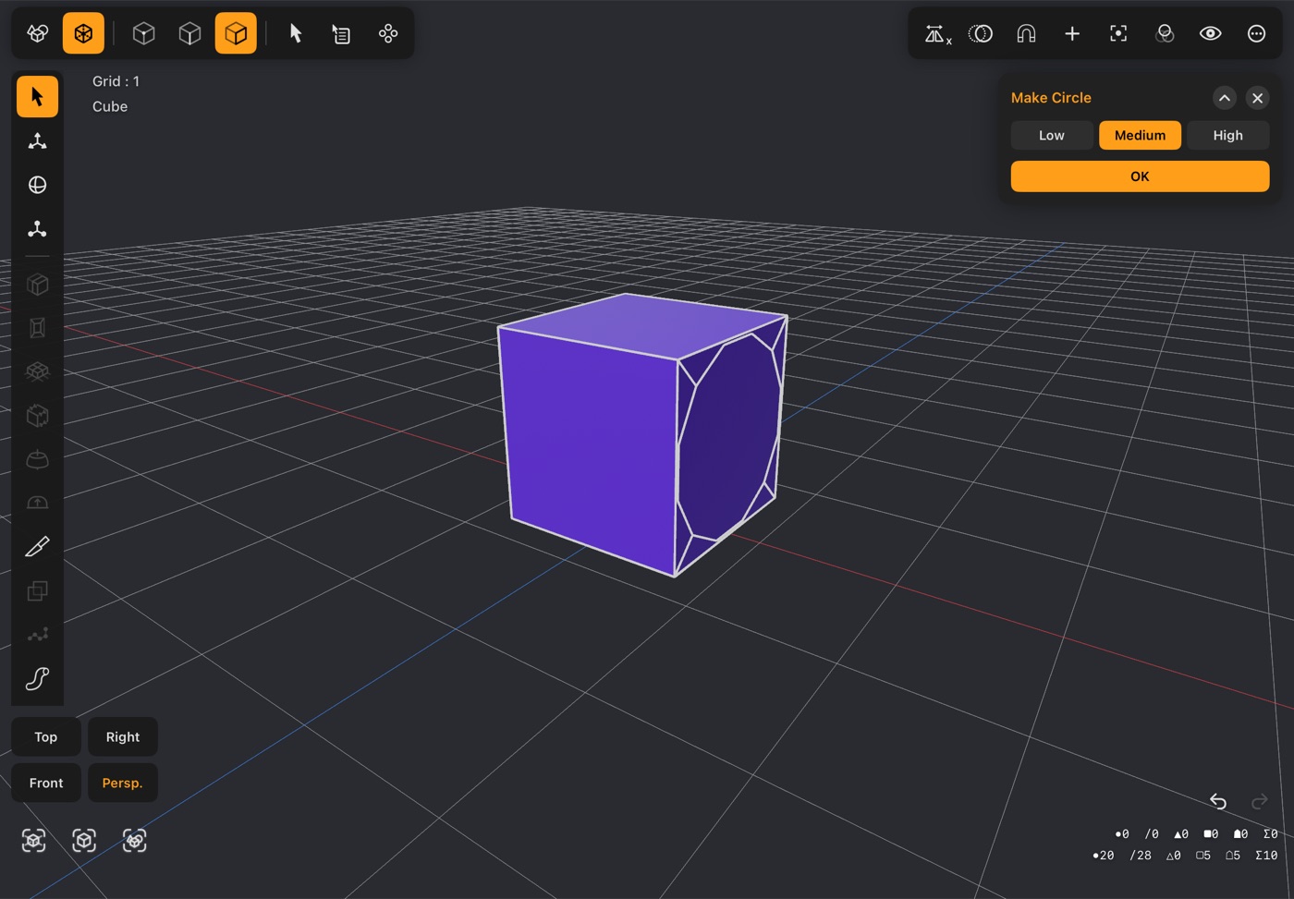This screenshot has width=1294, height=899.
Task: Switch to Right view
Action: pyautogui.click(x=123, y=736)
